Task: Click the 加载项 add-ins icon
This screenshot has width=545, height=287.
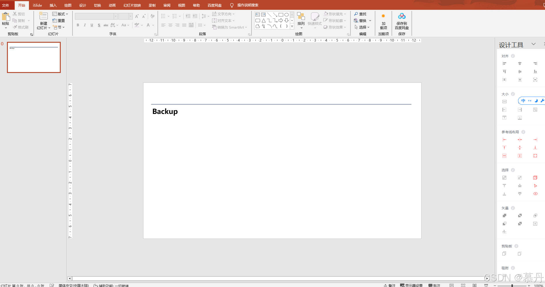Action: 383,16
